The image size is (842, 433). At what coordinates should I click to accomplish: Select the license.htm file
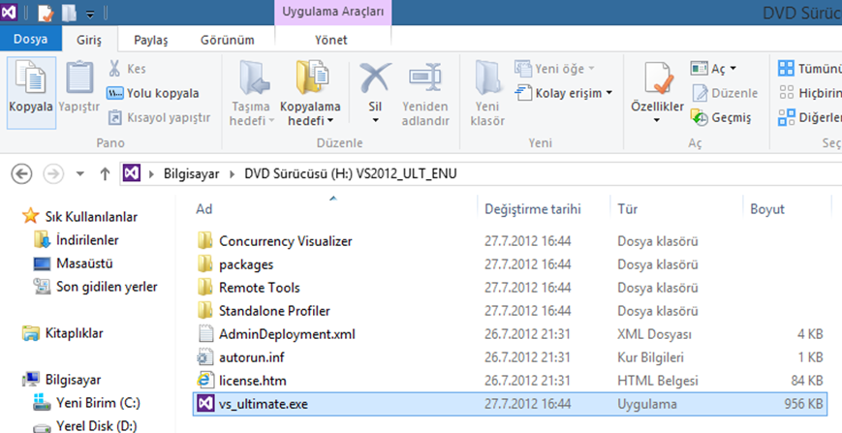252,381
